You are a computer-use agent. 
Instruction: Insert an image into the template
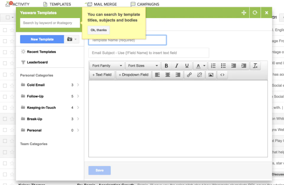pyautogui.click(x=211, y=75)
